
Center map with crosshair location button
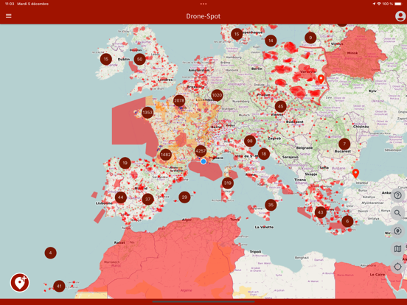click(x=397, y=267)
